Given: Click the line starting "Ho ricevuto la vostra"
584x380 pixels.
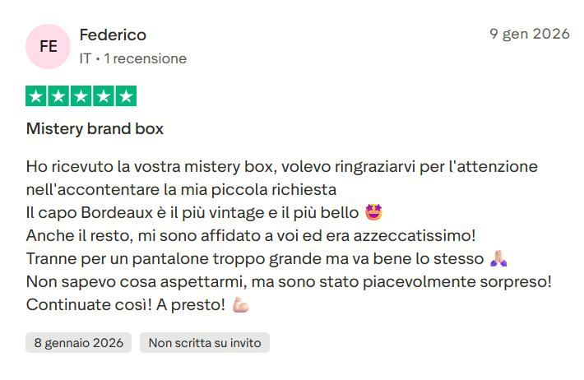Looking at the screenshot, I should (281, 166).
